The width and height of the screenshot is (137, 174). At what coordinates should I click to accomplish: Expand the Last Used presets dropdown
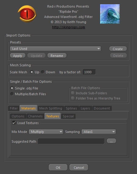coord(55,49)
